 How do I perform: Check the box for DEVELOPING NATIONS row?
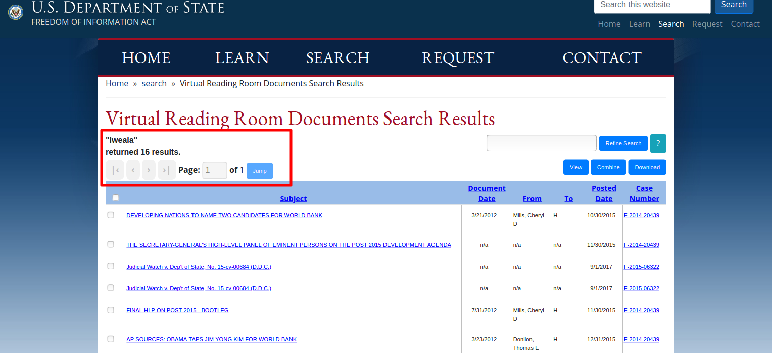point(111,215)
